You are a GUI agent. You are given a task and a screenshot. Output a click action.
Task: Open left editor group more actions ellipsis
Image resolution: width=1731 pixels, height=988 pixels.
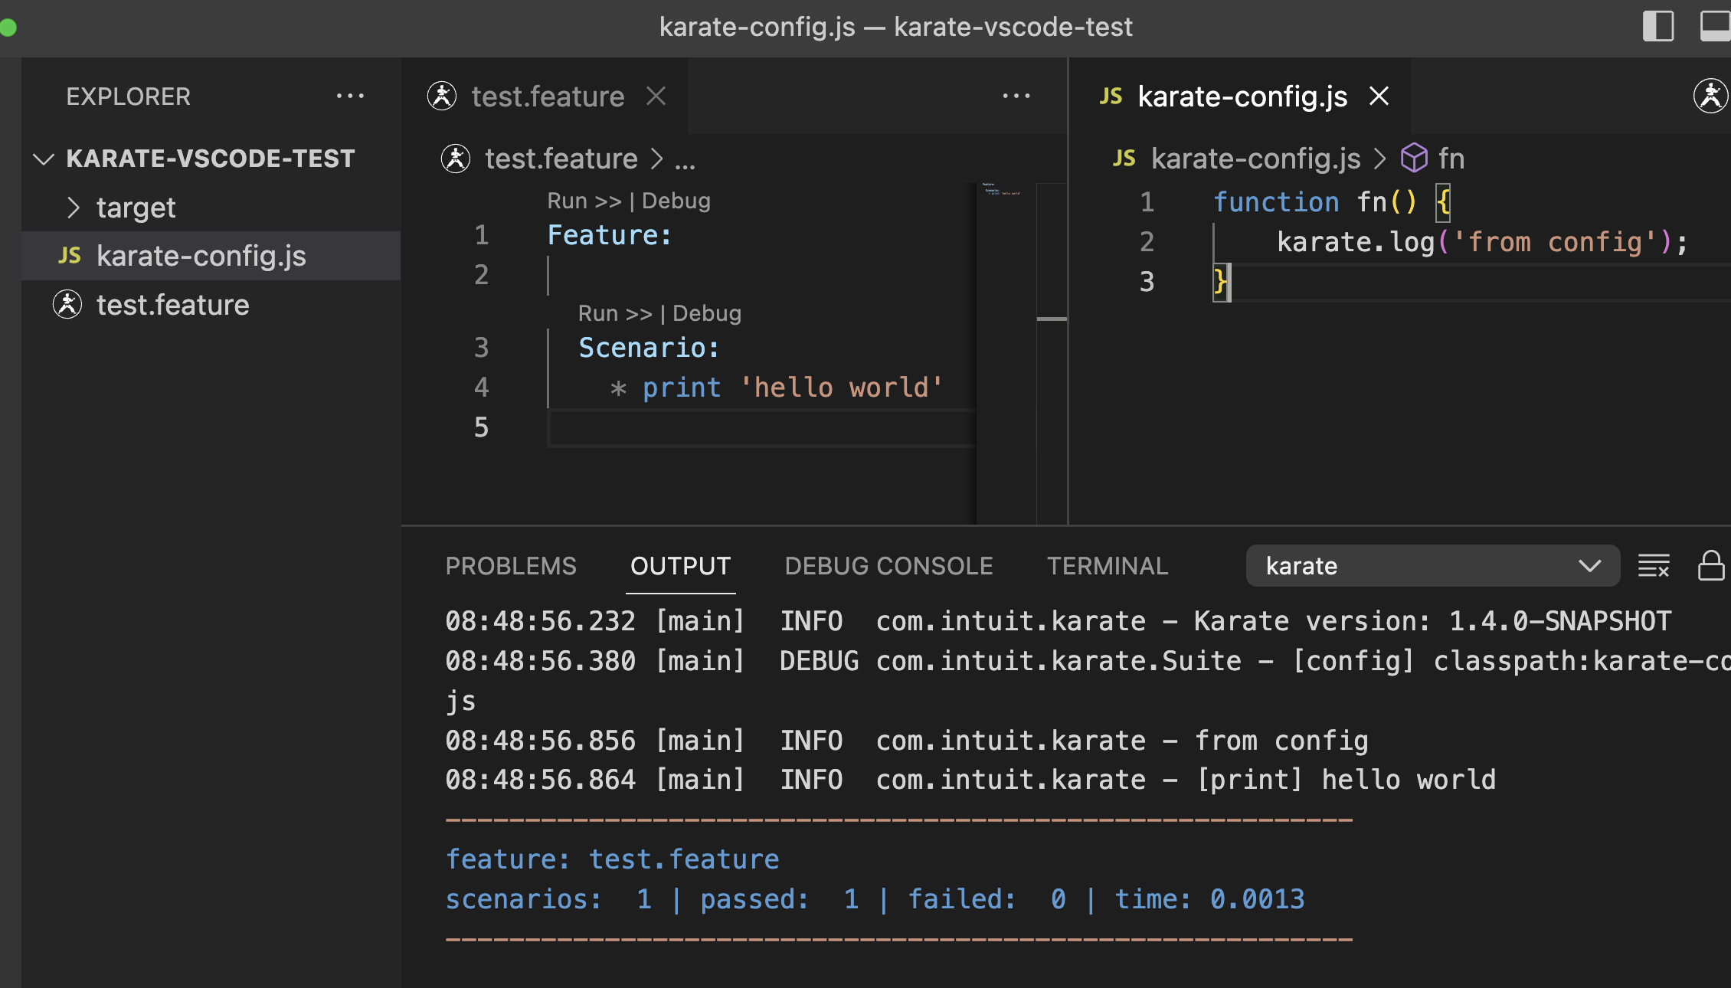coord(1016,97)
